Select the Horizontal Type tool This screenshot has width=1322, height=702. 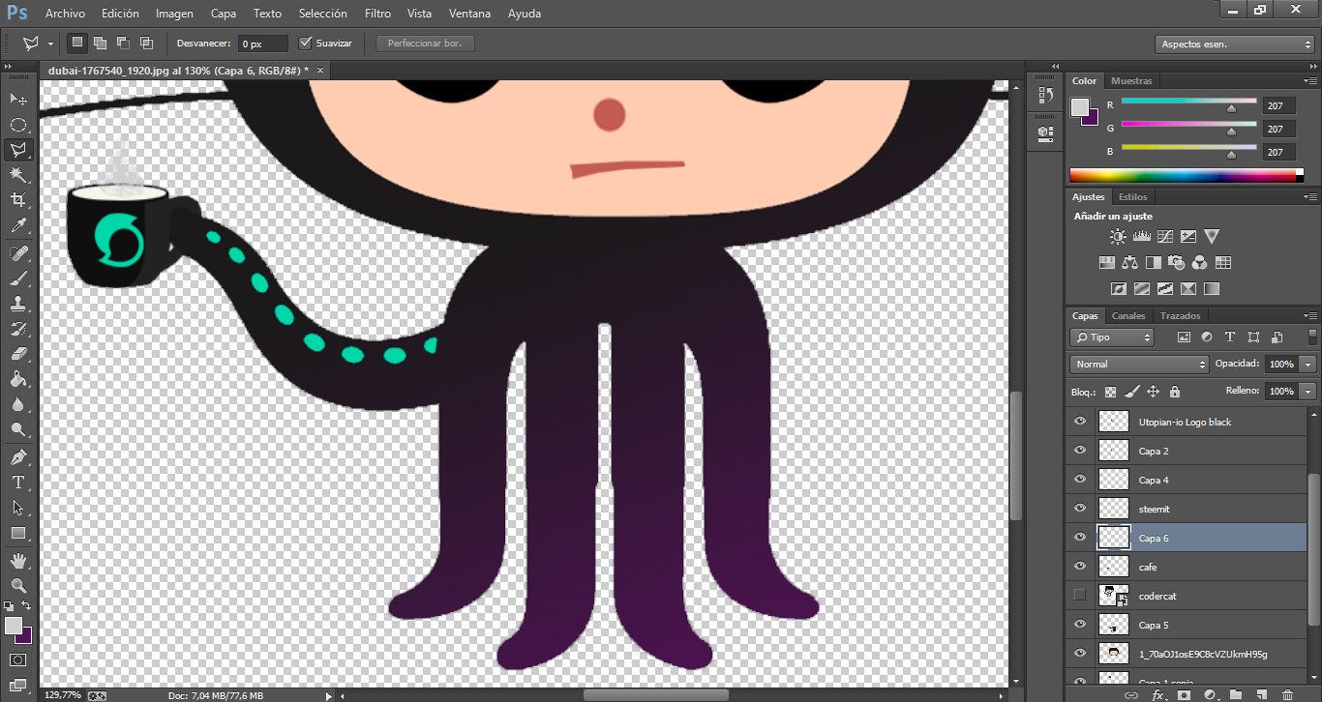coord(17,483)
